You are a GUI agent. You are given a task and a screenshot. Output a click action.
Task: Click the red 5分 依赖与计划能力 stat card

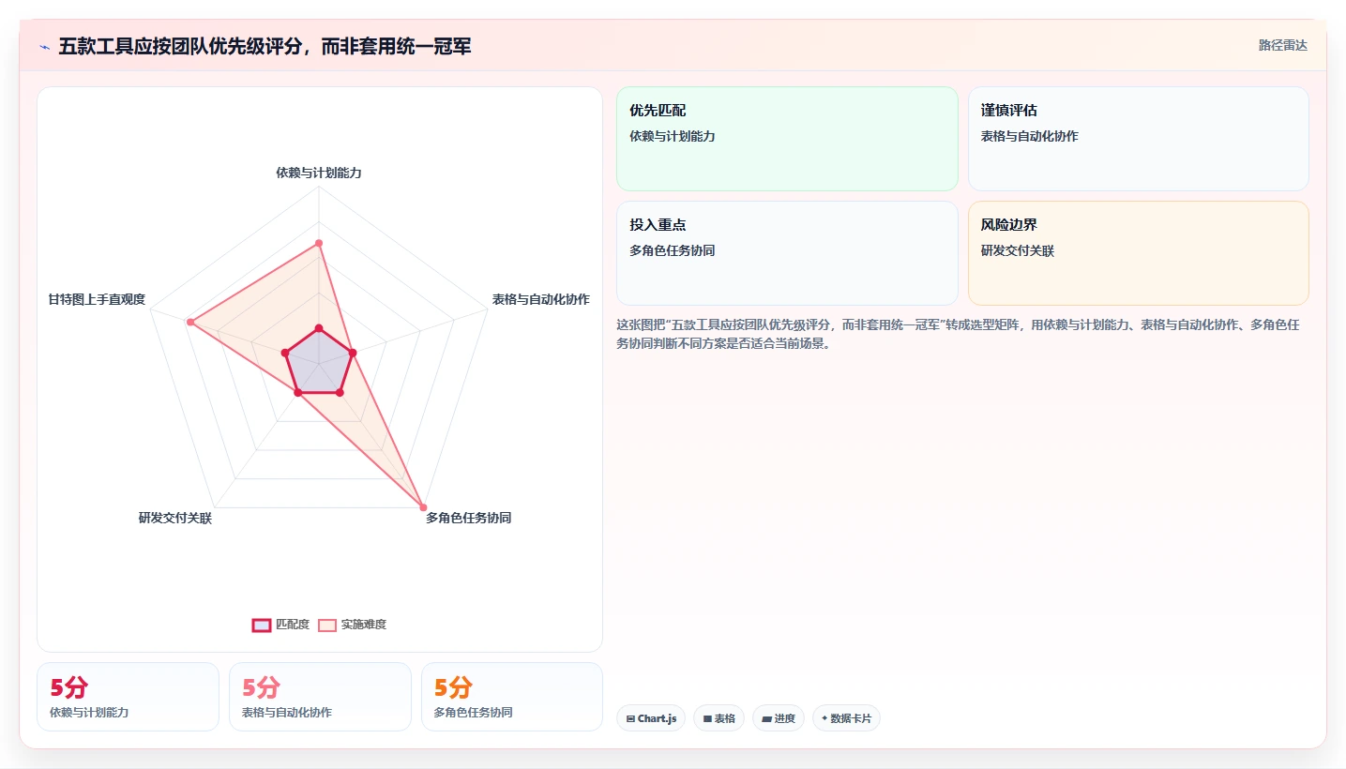(x=128, y=697)
